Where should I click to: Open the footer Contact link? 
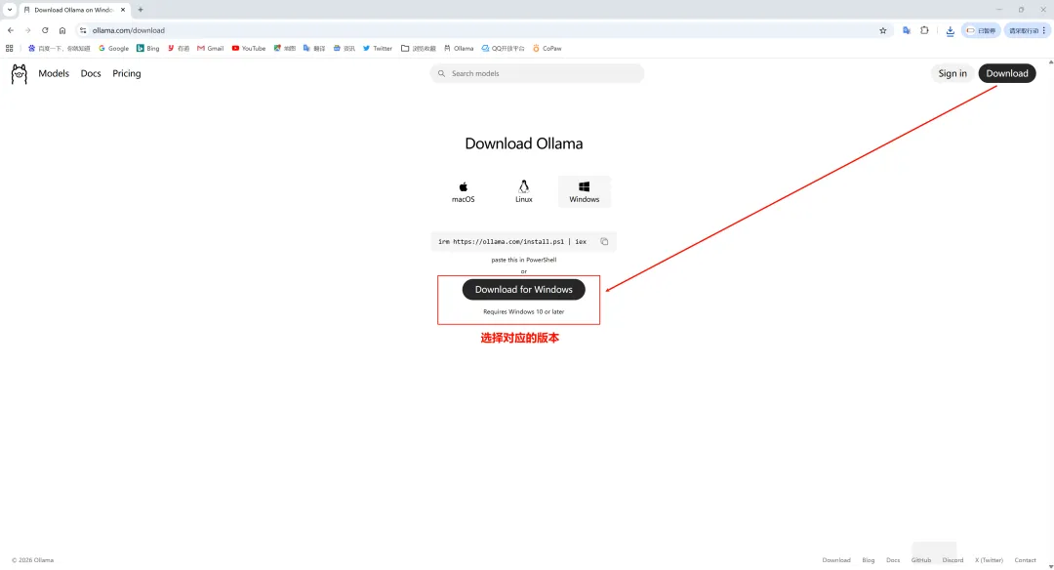[1025, 560]
